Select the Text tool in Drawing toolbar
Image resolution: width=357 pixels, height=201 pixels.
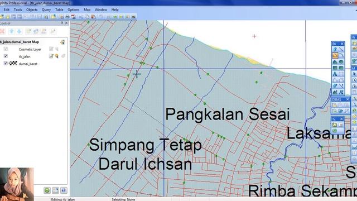335,74
